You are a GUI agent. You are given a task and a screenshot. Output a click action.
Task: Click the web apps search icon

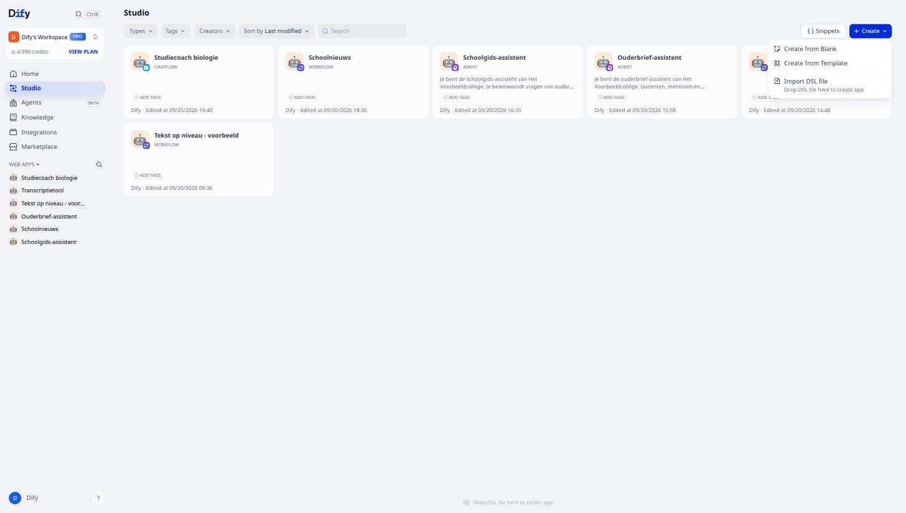(99, 164)
